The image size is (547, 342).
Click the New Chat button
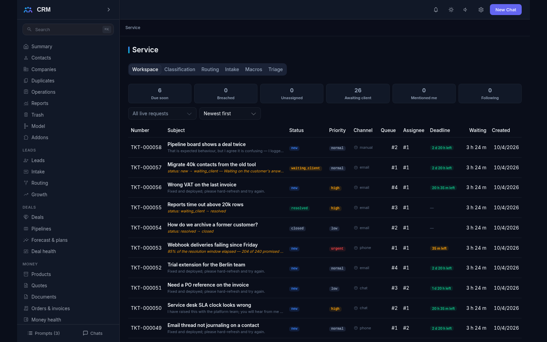pos(506,10)
